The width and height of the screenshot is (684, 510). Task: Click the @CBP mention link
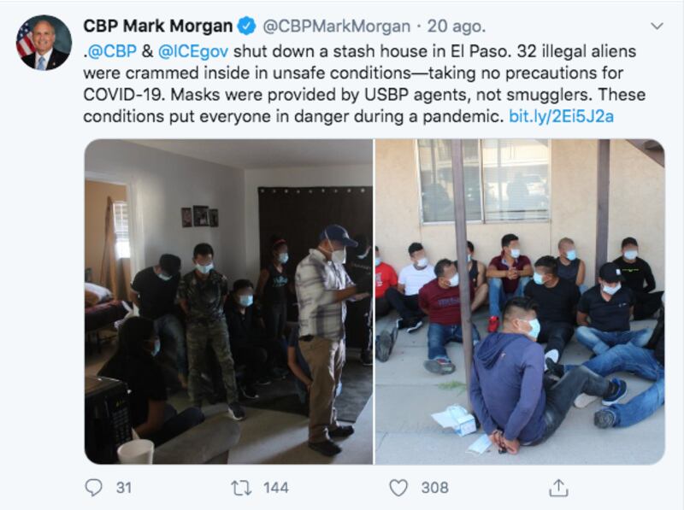tap(112, 51)
